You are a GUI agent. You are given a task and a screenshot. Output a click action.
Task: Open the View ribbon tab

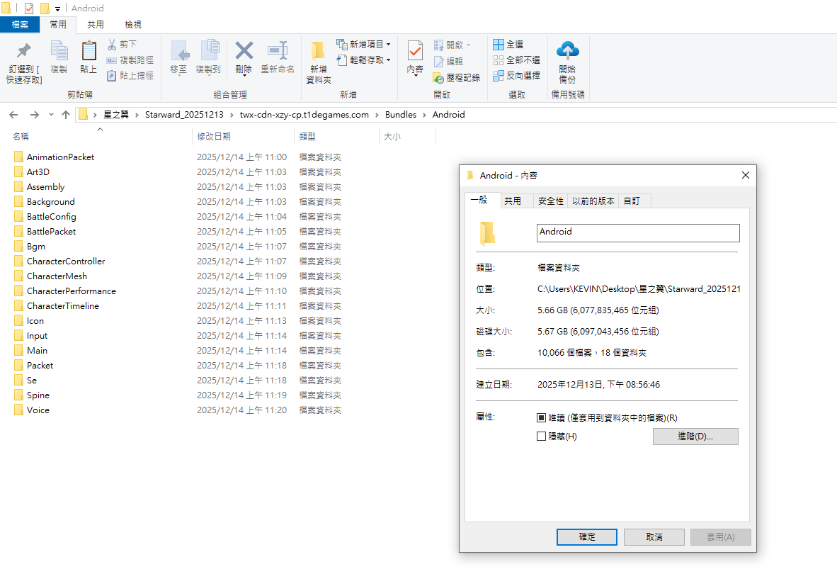point(132,25)
